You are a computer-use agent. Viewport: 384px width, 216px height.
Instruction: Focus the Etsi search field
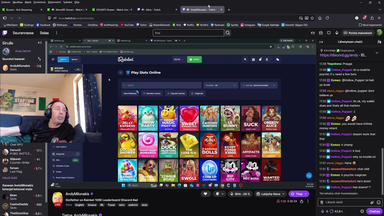(x=188, y=33)
